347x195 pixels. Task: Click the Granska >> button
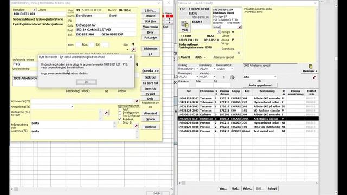151,71
